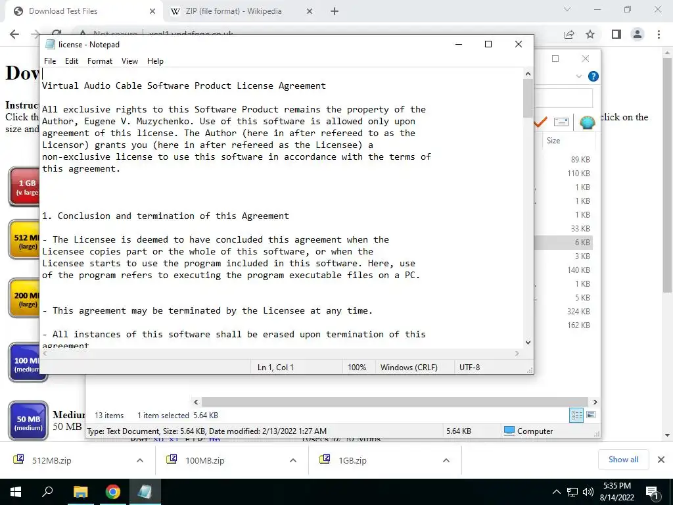Screen dimensions: 673x505
Task: Select the file sized 140 KB
Action: point(578,270)
